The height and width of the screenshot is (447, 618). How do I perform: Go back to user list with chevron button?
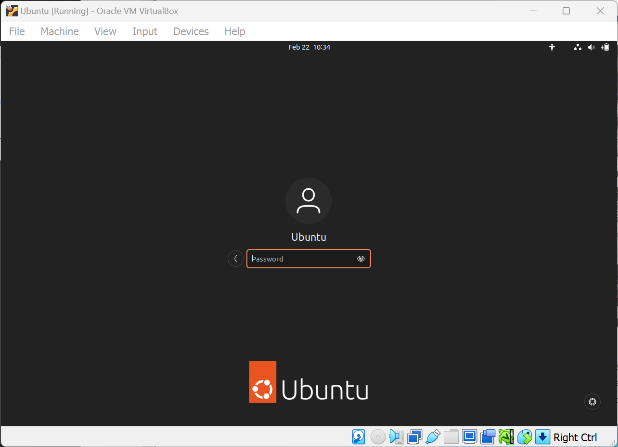tap(235, 259)
